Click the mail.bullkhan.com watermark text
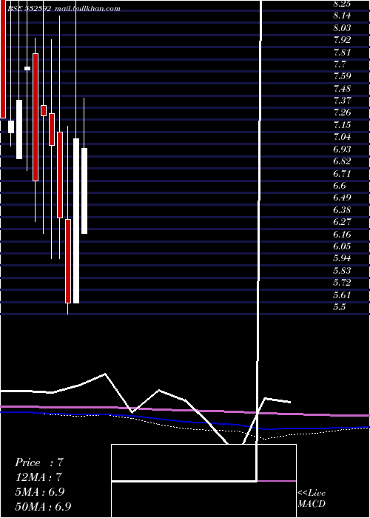This screenshot has width=370, height=518. pos(87,9)
